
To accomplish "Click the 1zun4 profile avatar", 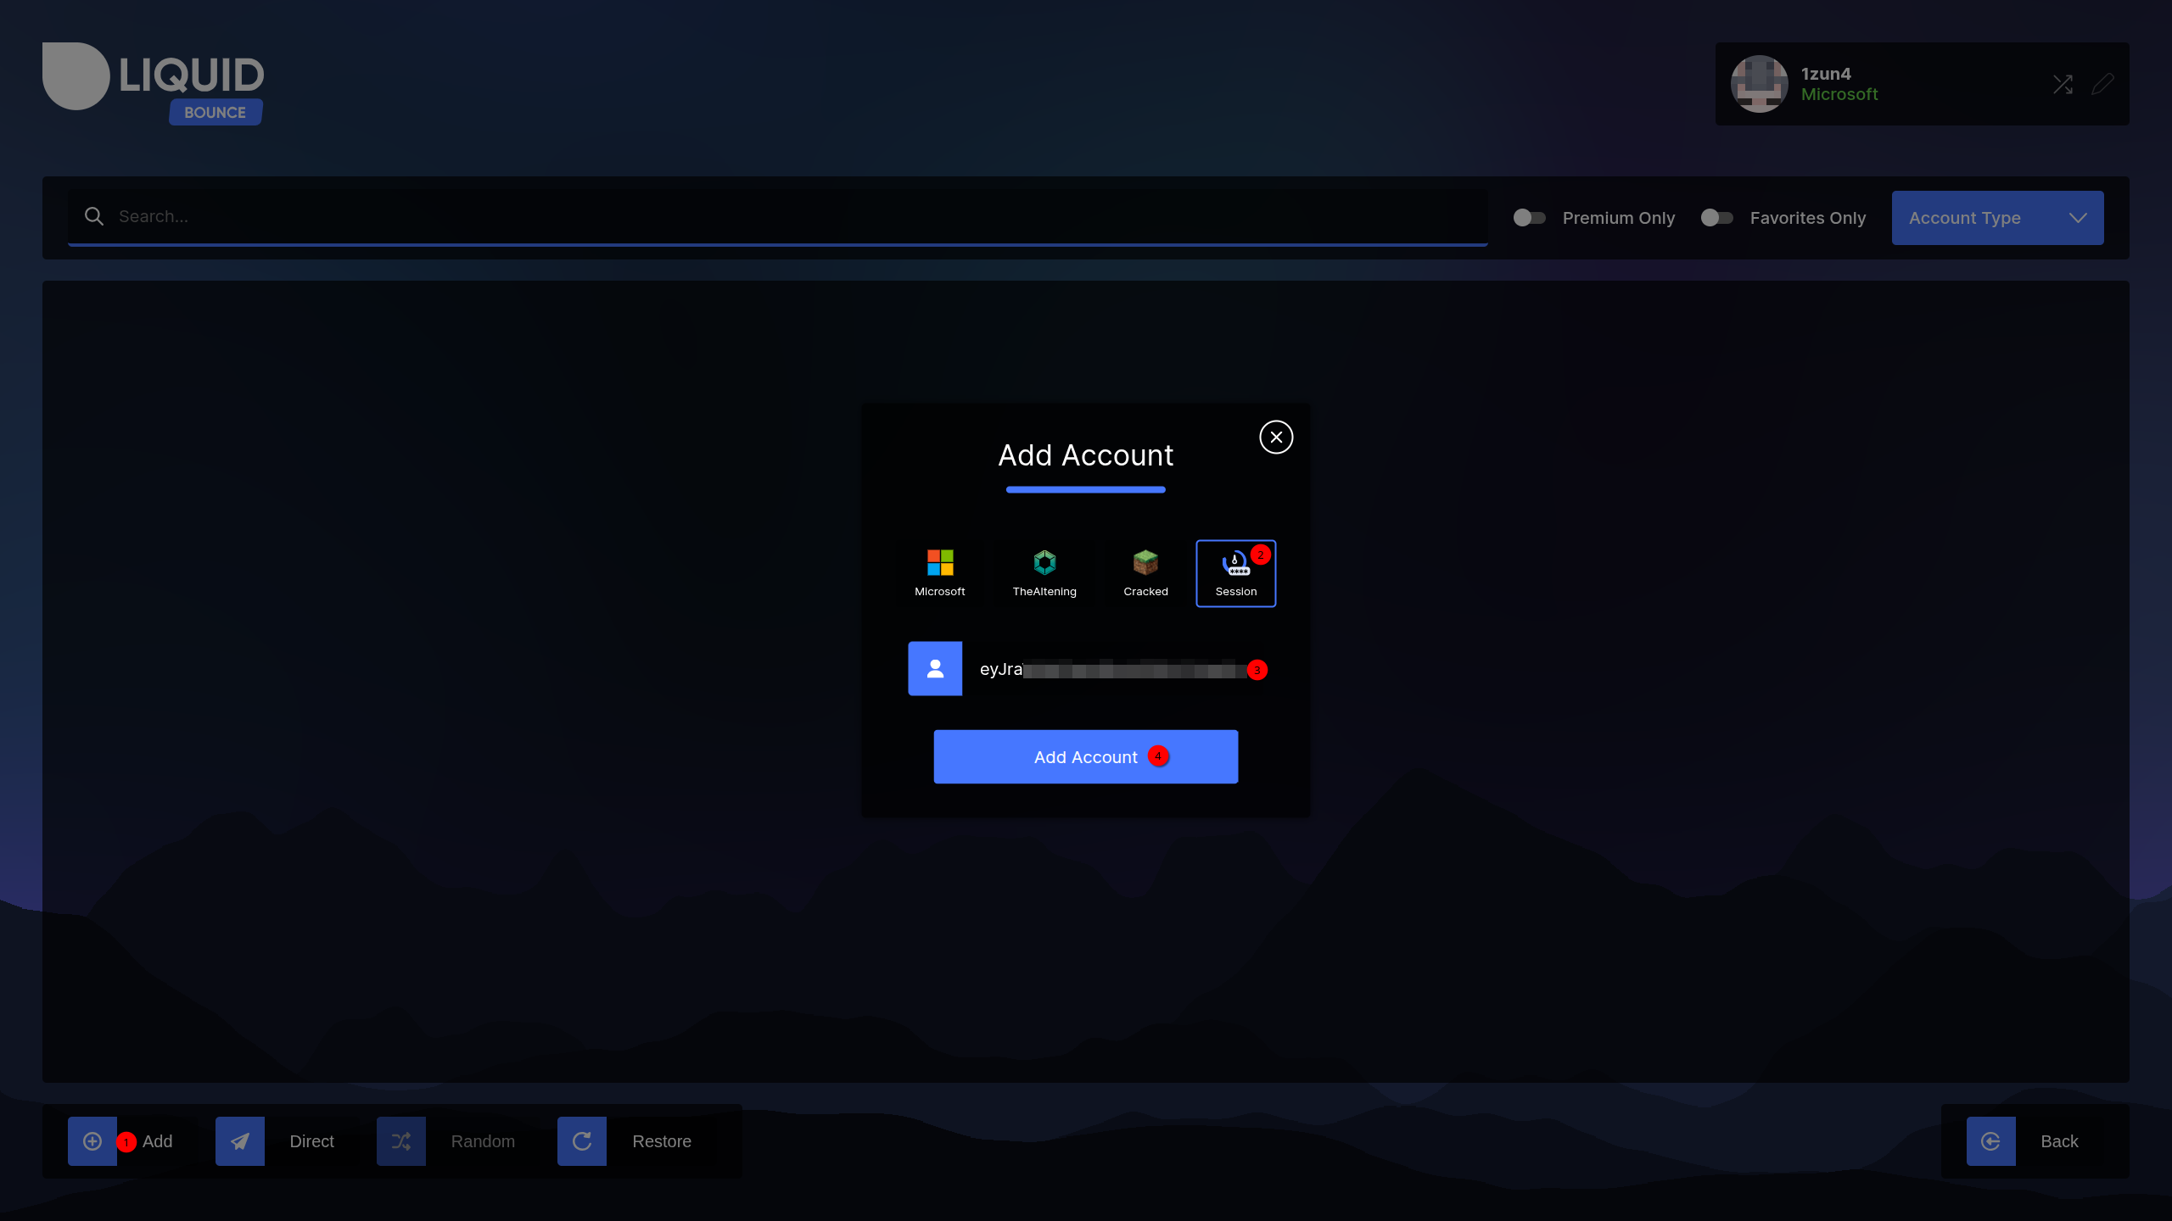I will tap(1760, 84).
